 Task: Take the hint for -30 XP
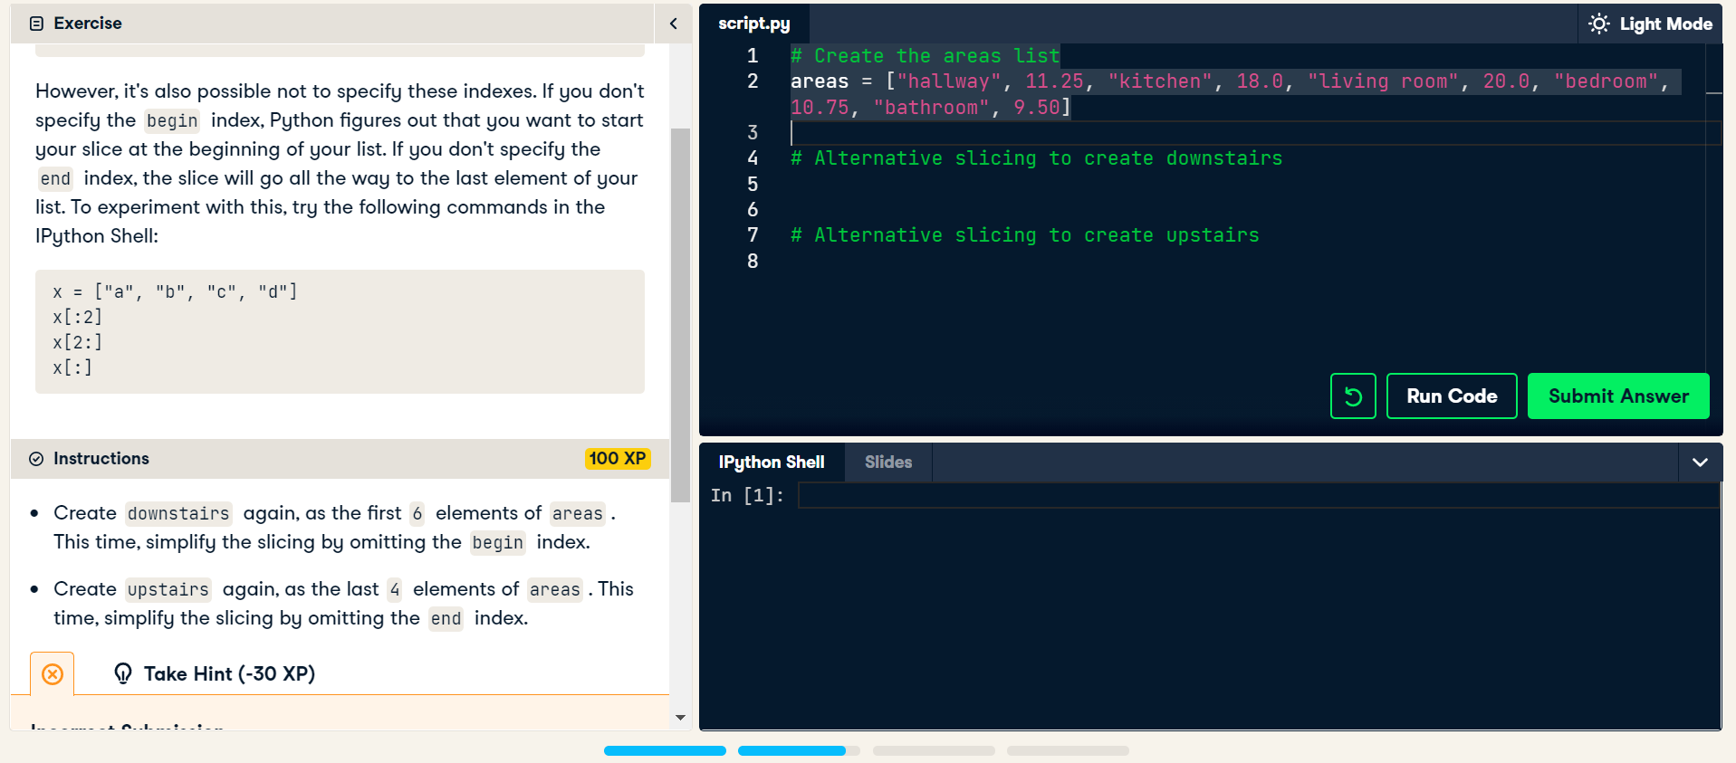[x=215, y=673]
